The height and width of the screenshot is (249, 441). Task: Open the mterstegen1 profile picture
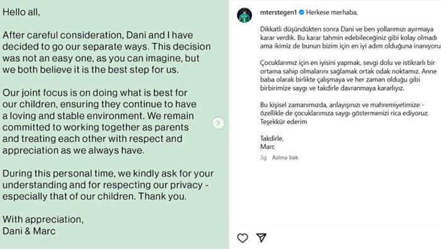click(244, 15)
